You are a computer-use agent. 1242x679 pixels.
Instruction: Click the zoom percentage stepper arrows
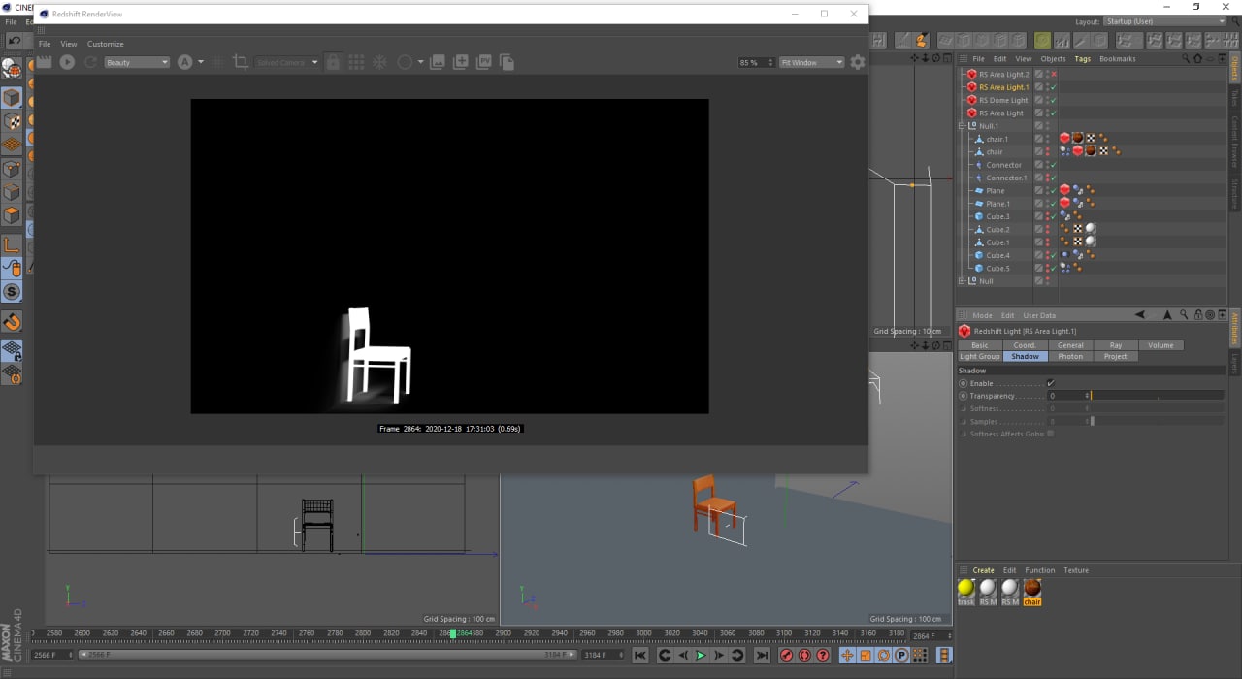(x=771, y=62)
